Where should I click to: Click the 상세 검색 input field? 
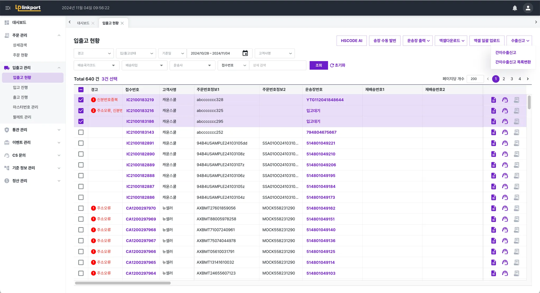277,65
